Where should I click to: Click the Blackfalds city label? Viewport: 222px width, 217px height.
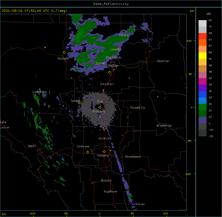pyautogui.click(x=114, y=57)
